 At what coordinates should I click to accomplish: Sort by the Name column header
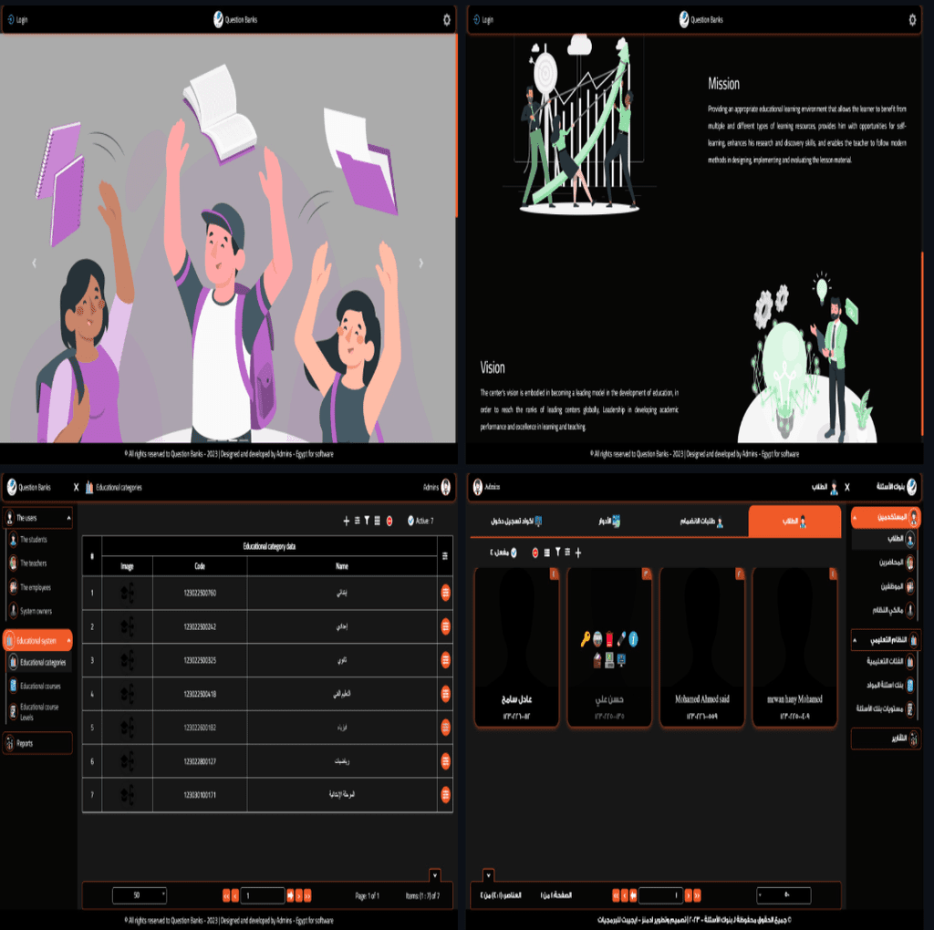[x=342, y=565]
